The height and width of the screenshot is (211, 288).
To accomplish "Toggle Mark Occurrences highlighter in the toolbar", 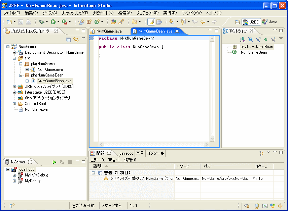I will (x=151, y=22).
